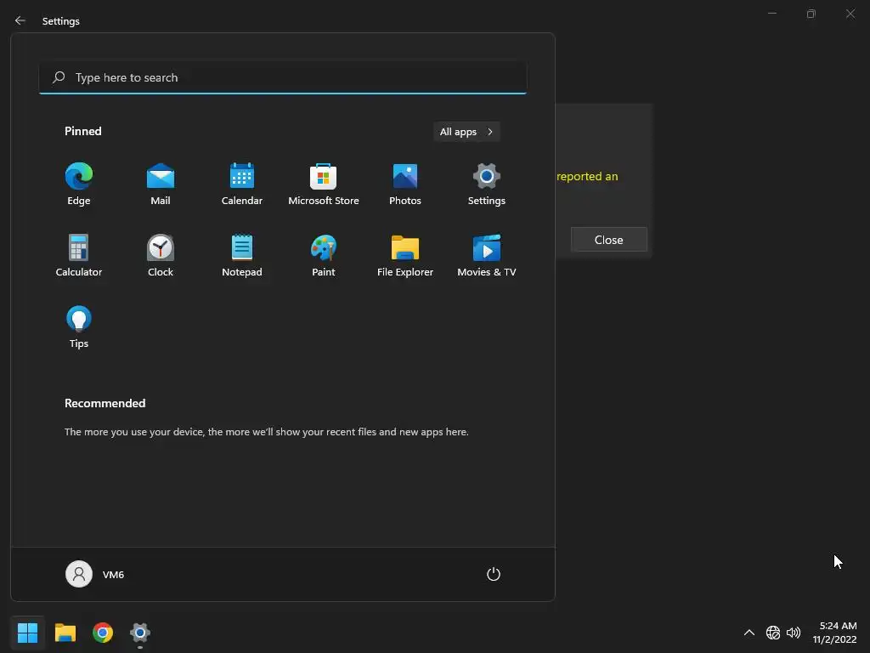Image resolution: width=870 pixels, height=653 pixels.
Task: Switch to Settings via taskbar icon
Action: (x=140, y=633)
